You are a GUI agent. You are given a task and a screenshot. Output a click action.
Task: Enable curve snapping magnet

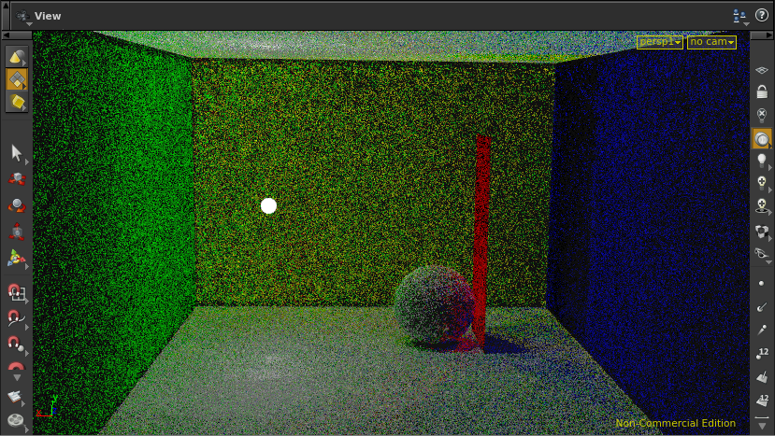[x=16, y=318]
